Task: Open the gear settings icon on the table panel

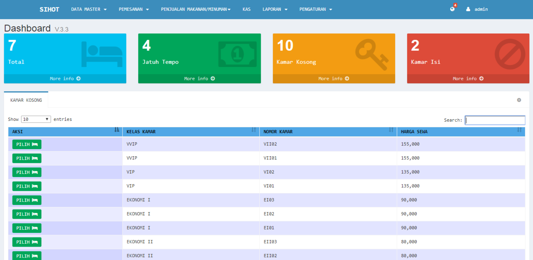Action: 519,100
